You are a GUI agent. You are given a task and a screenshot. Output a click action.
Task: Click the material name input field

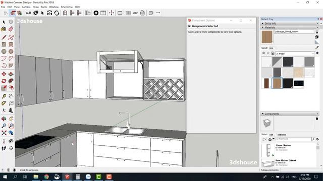pyautogui.click(x=294, y=32)
